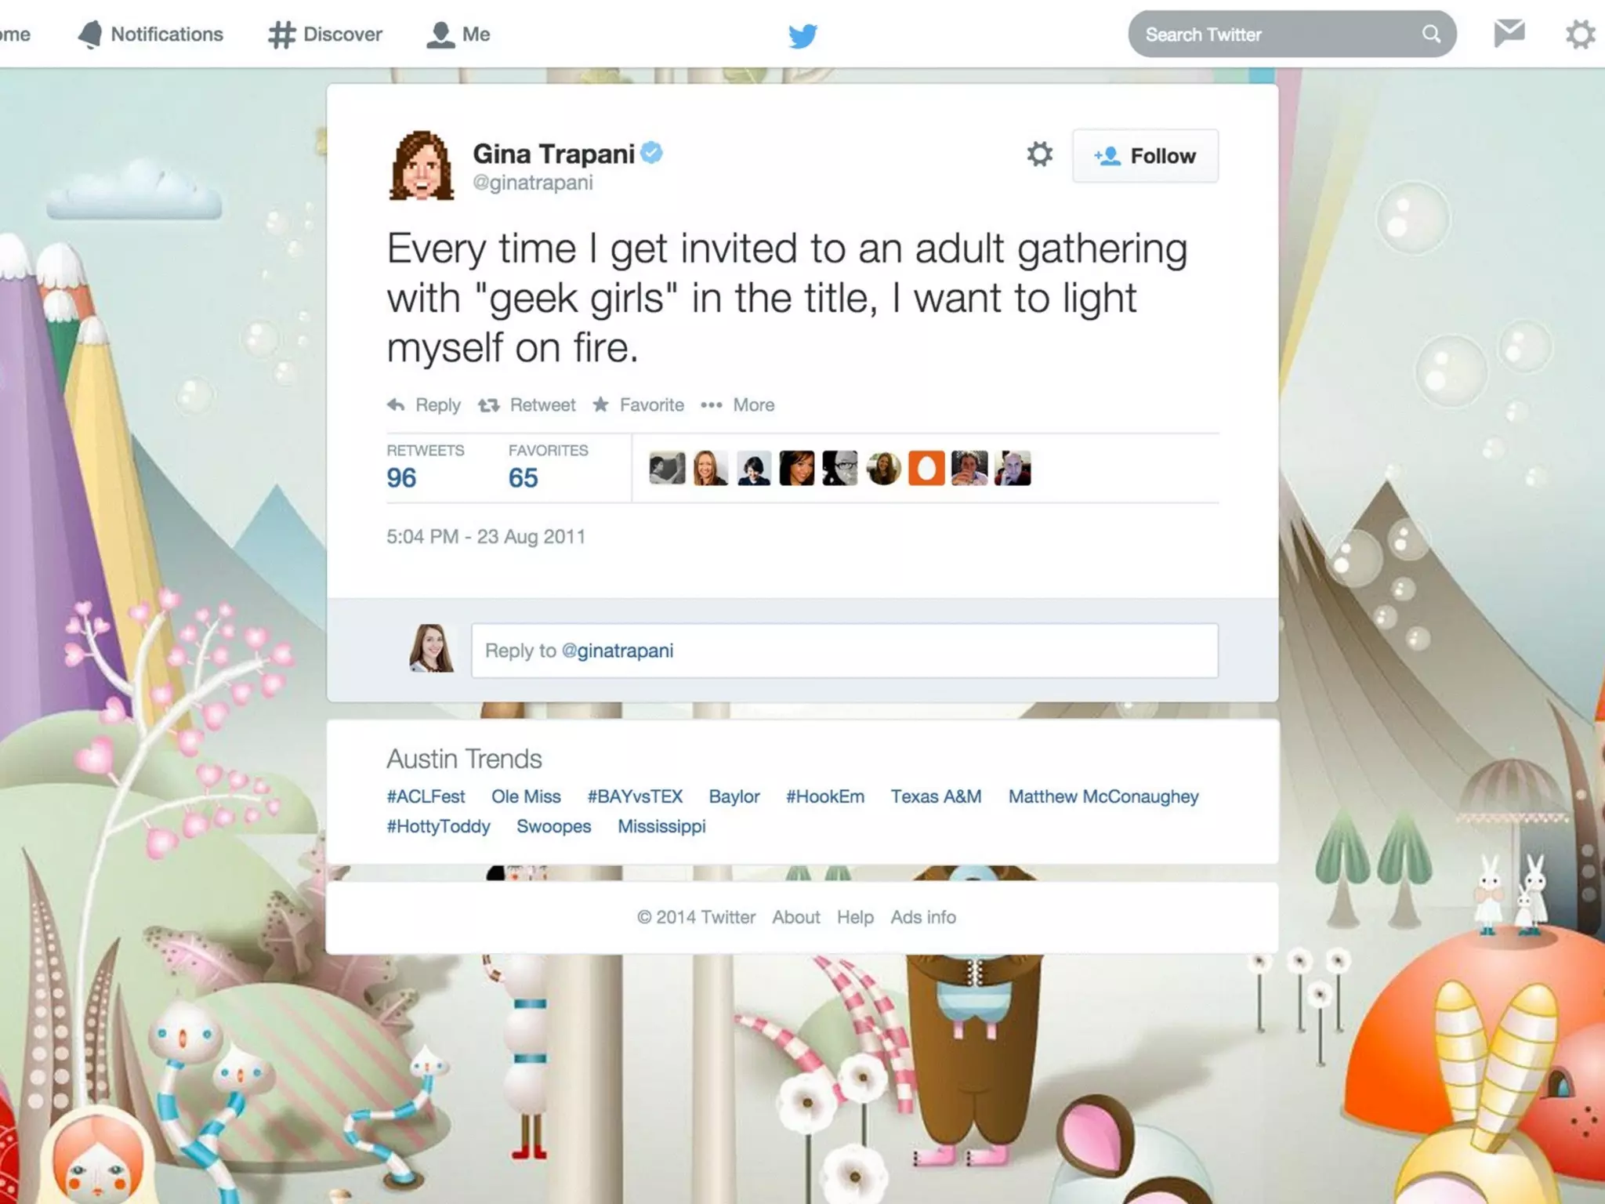Click the search magnifier icon
This screenshot has height=1204, width=1605.
point(1431,34)
